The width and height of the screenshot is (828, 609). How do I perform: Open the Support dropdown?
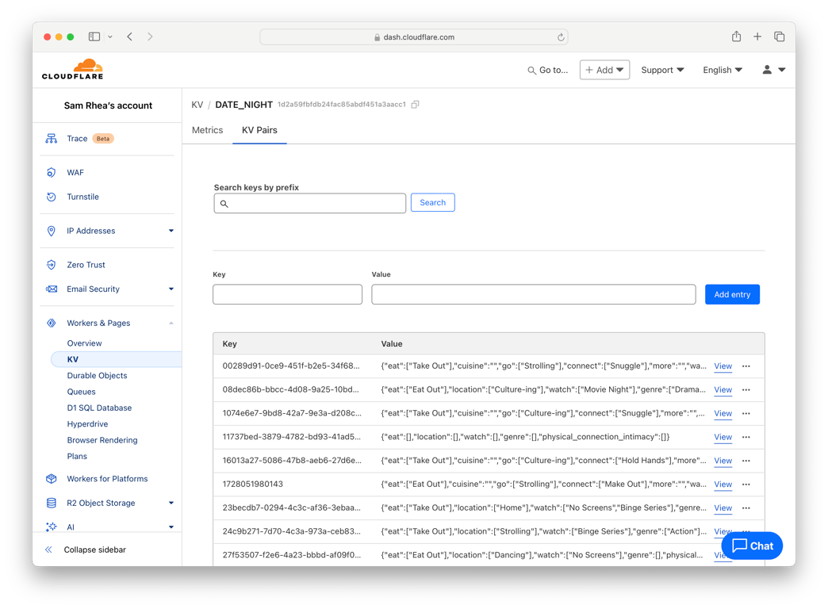[662, 70]
